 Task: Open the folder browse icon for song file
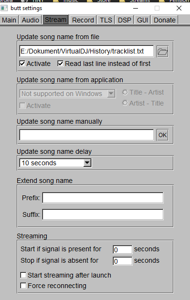[x=162, y=51]
